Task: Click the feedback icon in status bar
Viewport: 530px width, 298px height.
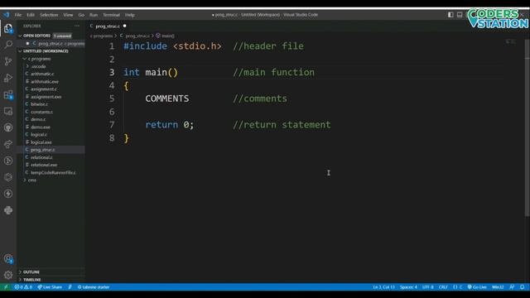Action: (512, 287)
